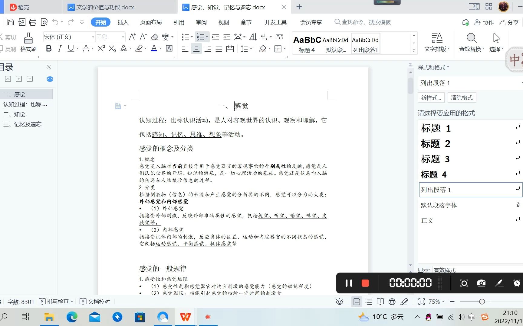Click the 协作 collaborate button
The image size is (523, 326).
pos(484,22)
